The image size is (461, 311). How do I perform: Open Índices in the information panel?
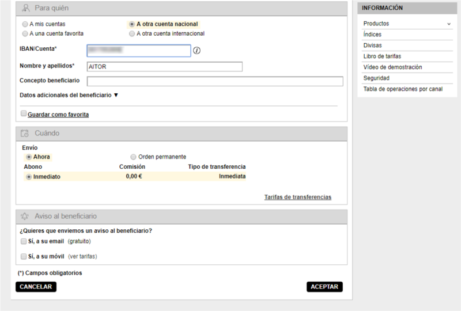[372, 35]
